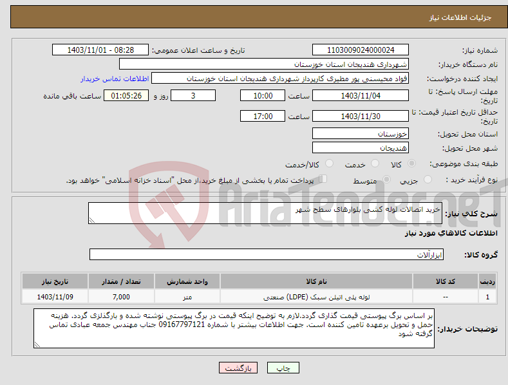Click the unit cell متر
The height and width of the screenshot is (385, 508).
point(187,297)
